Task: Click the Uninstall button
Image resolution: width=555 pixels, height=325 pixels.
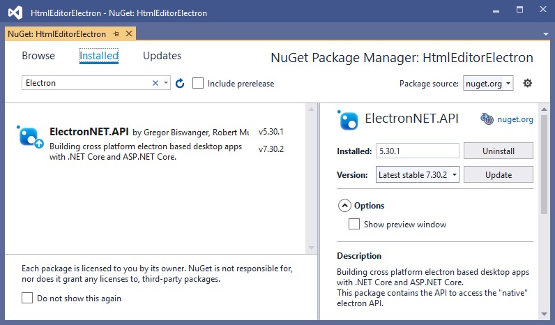Action: point(499,151)
